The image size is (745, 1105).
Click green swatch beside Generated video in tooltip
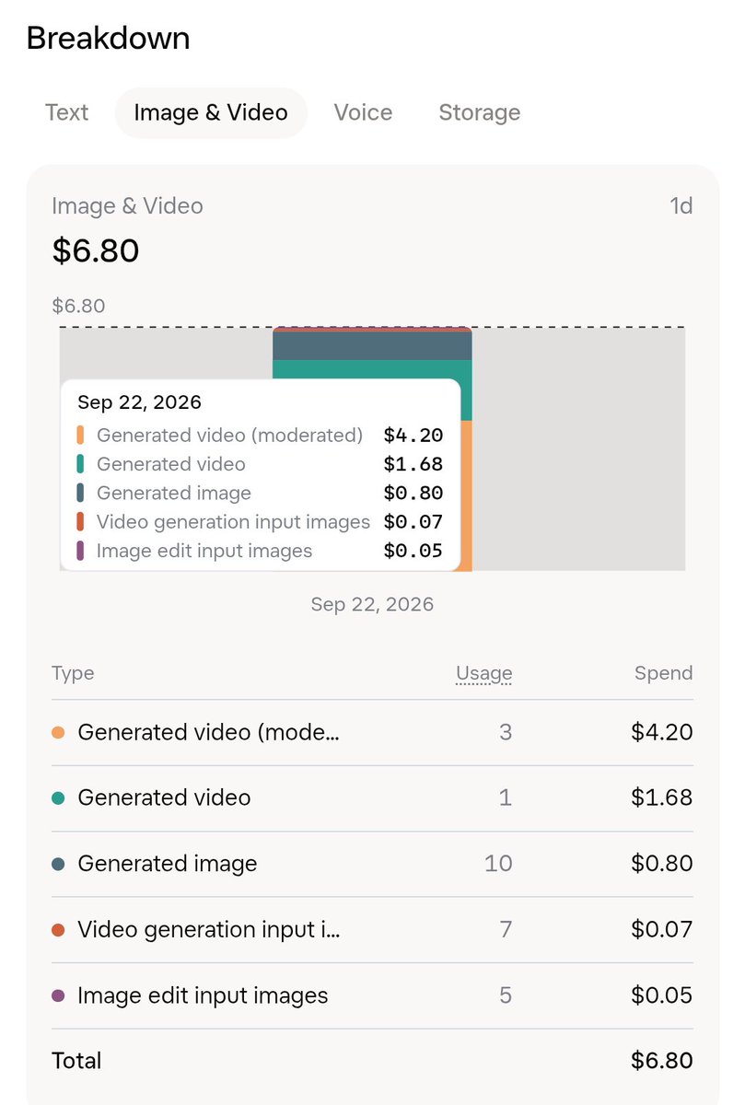80,464
